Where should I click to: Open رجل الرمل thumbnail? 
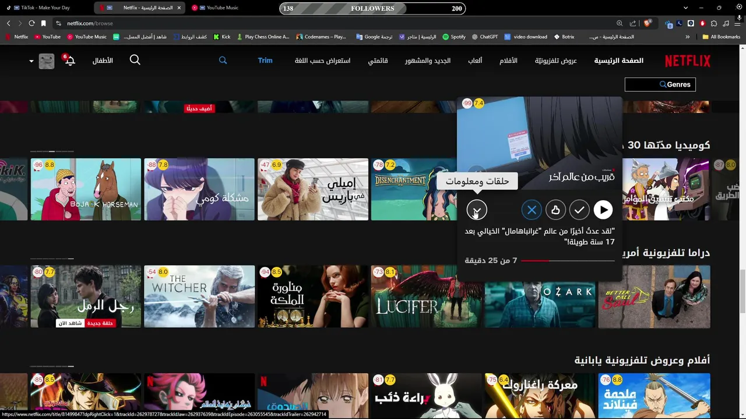pos(86,296)
